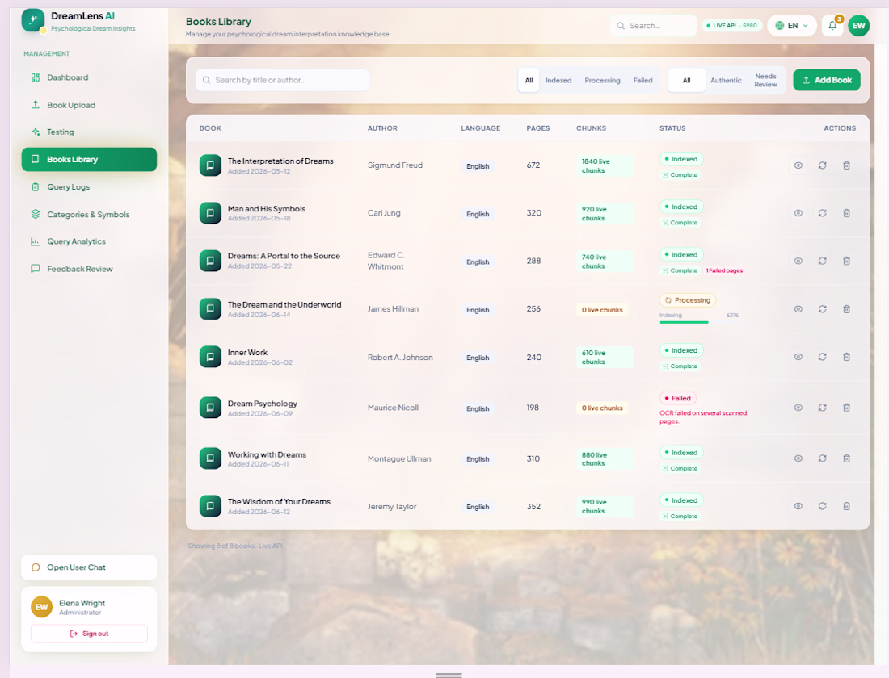This screenshot has width=889, height=678.
Task: Delete the Dream Psychology book
Action: pyautogui.click(x=846, y=408)
